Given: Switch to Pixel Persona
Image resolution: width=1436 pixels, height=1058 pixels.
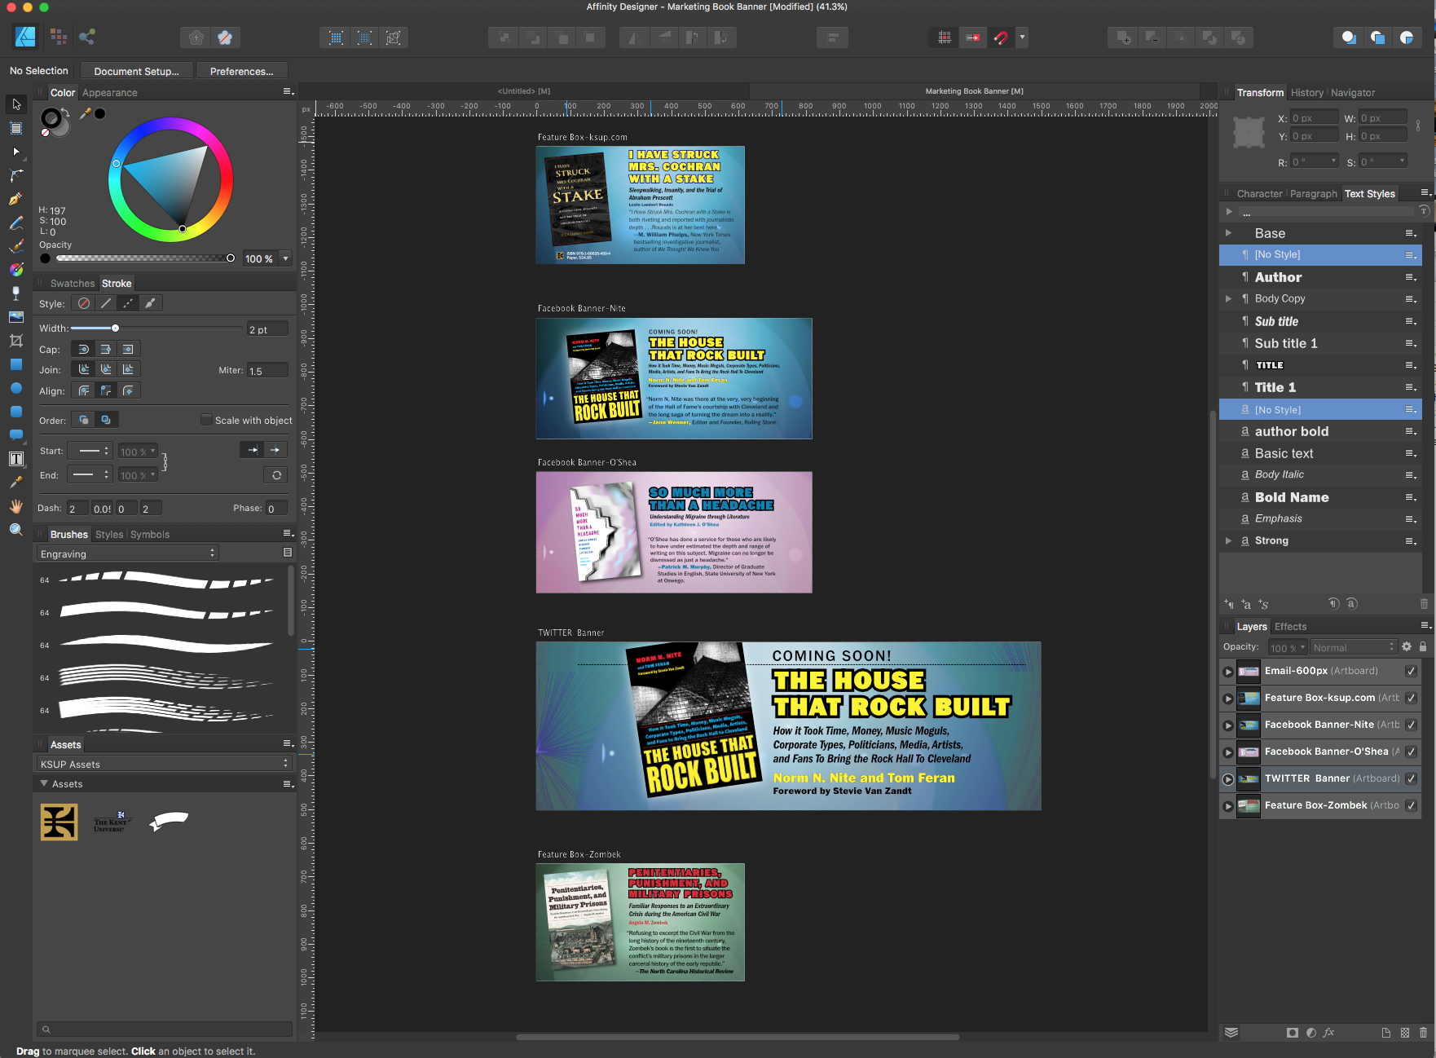Looking at the screenshot, I should tap(58, 37).
